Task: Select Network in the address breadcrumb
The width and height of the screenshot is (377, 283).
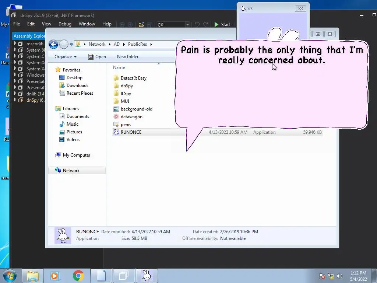Action: [97, 44]
